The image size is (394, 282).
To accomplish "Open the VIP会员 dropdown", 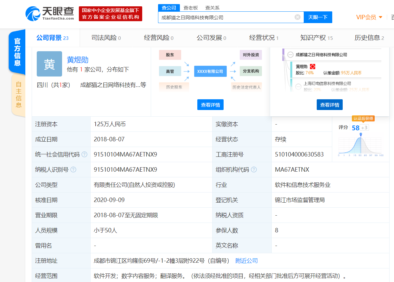I will 369,17.
